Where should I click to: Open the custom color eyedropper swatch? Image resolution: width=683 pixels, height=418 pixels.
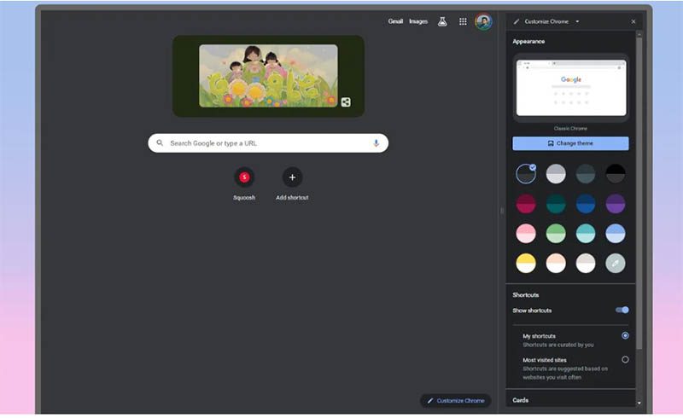(x=616, y=263)
